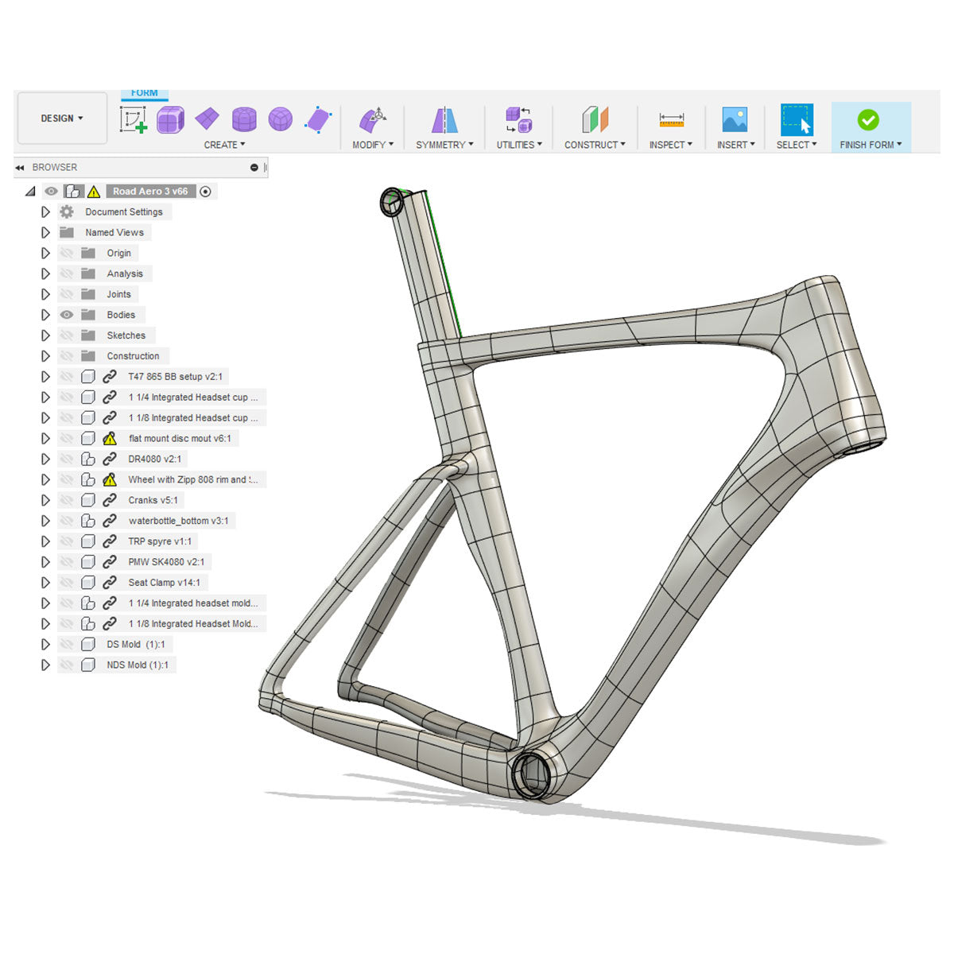This screenshot has height=954, width=954.
Task: Select 1 1/8 Integrated Headset Mold item
Action: 193,624
